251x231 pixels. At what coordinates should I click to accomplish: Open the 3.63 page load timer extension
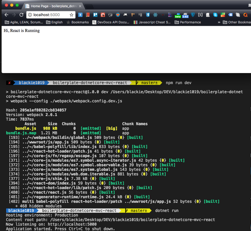coord(185,16)
